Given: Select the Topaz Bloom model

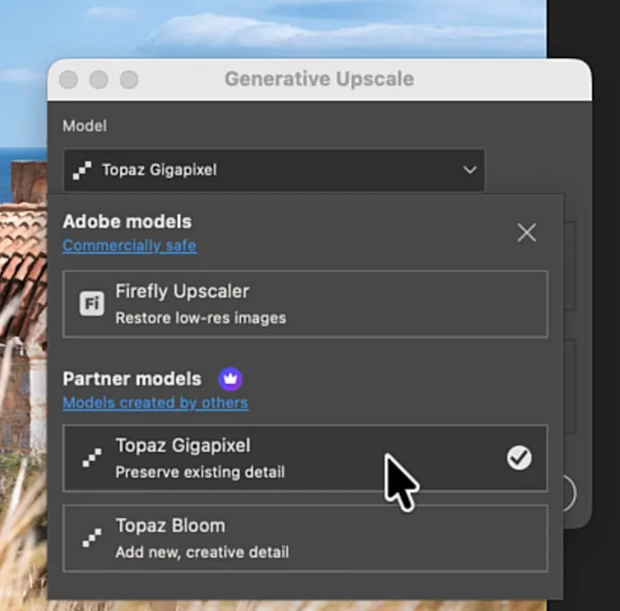Looking at the screenshot, I should (x=305, y=538).
